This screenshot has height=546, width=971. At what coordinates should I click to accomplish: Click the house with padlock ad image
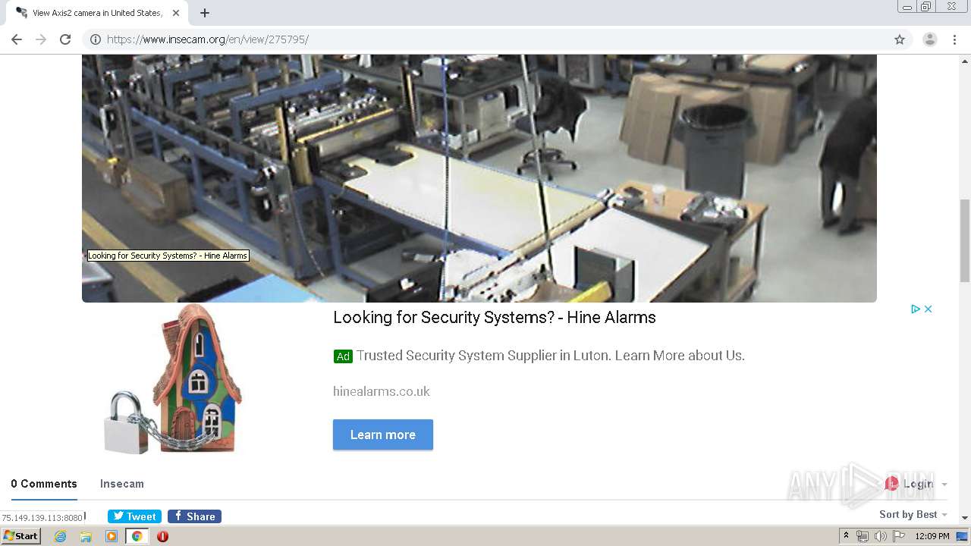click(x=173, y=379)
